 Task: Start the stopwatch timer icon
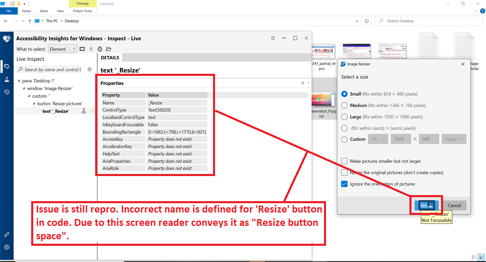click(x=100, y=49)
